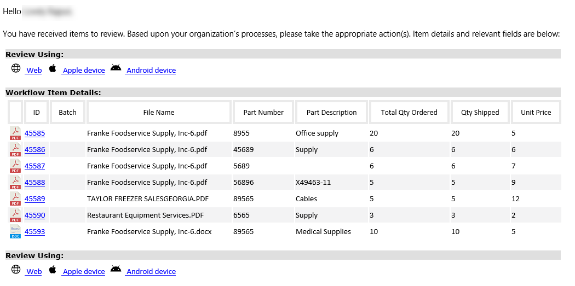Click the top globe Web icon
This screenshot has width=575, height=286.
tap(16, 69)
